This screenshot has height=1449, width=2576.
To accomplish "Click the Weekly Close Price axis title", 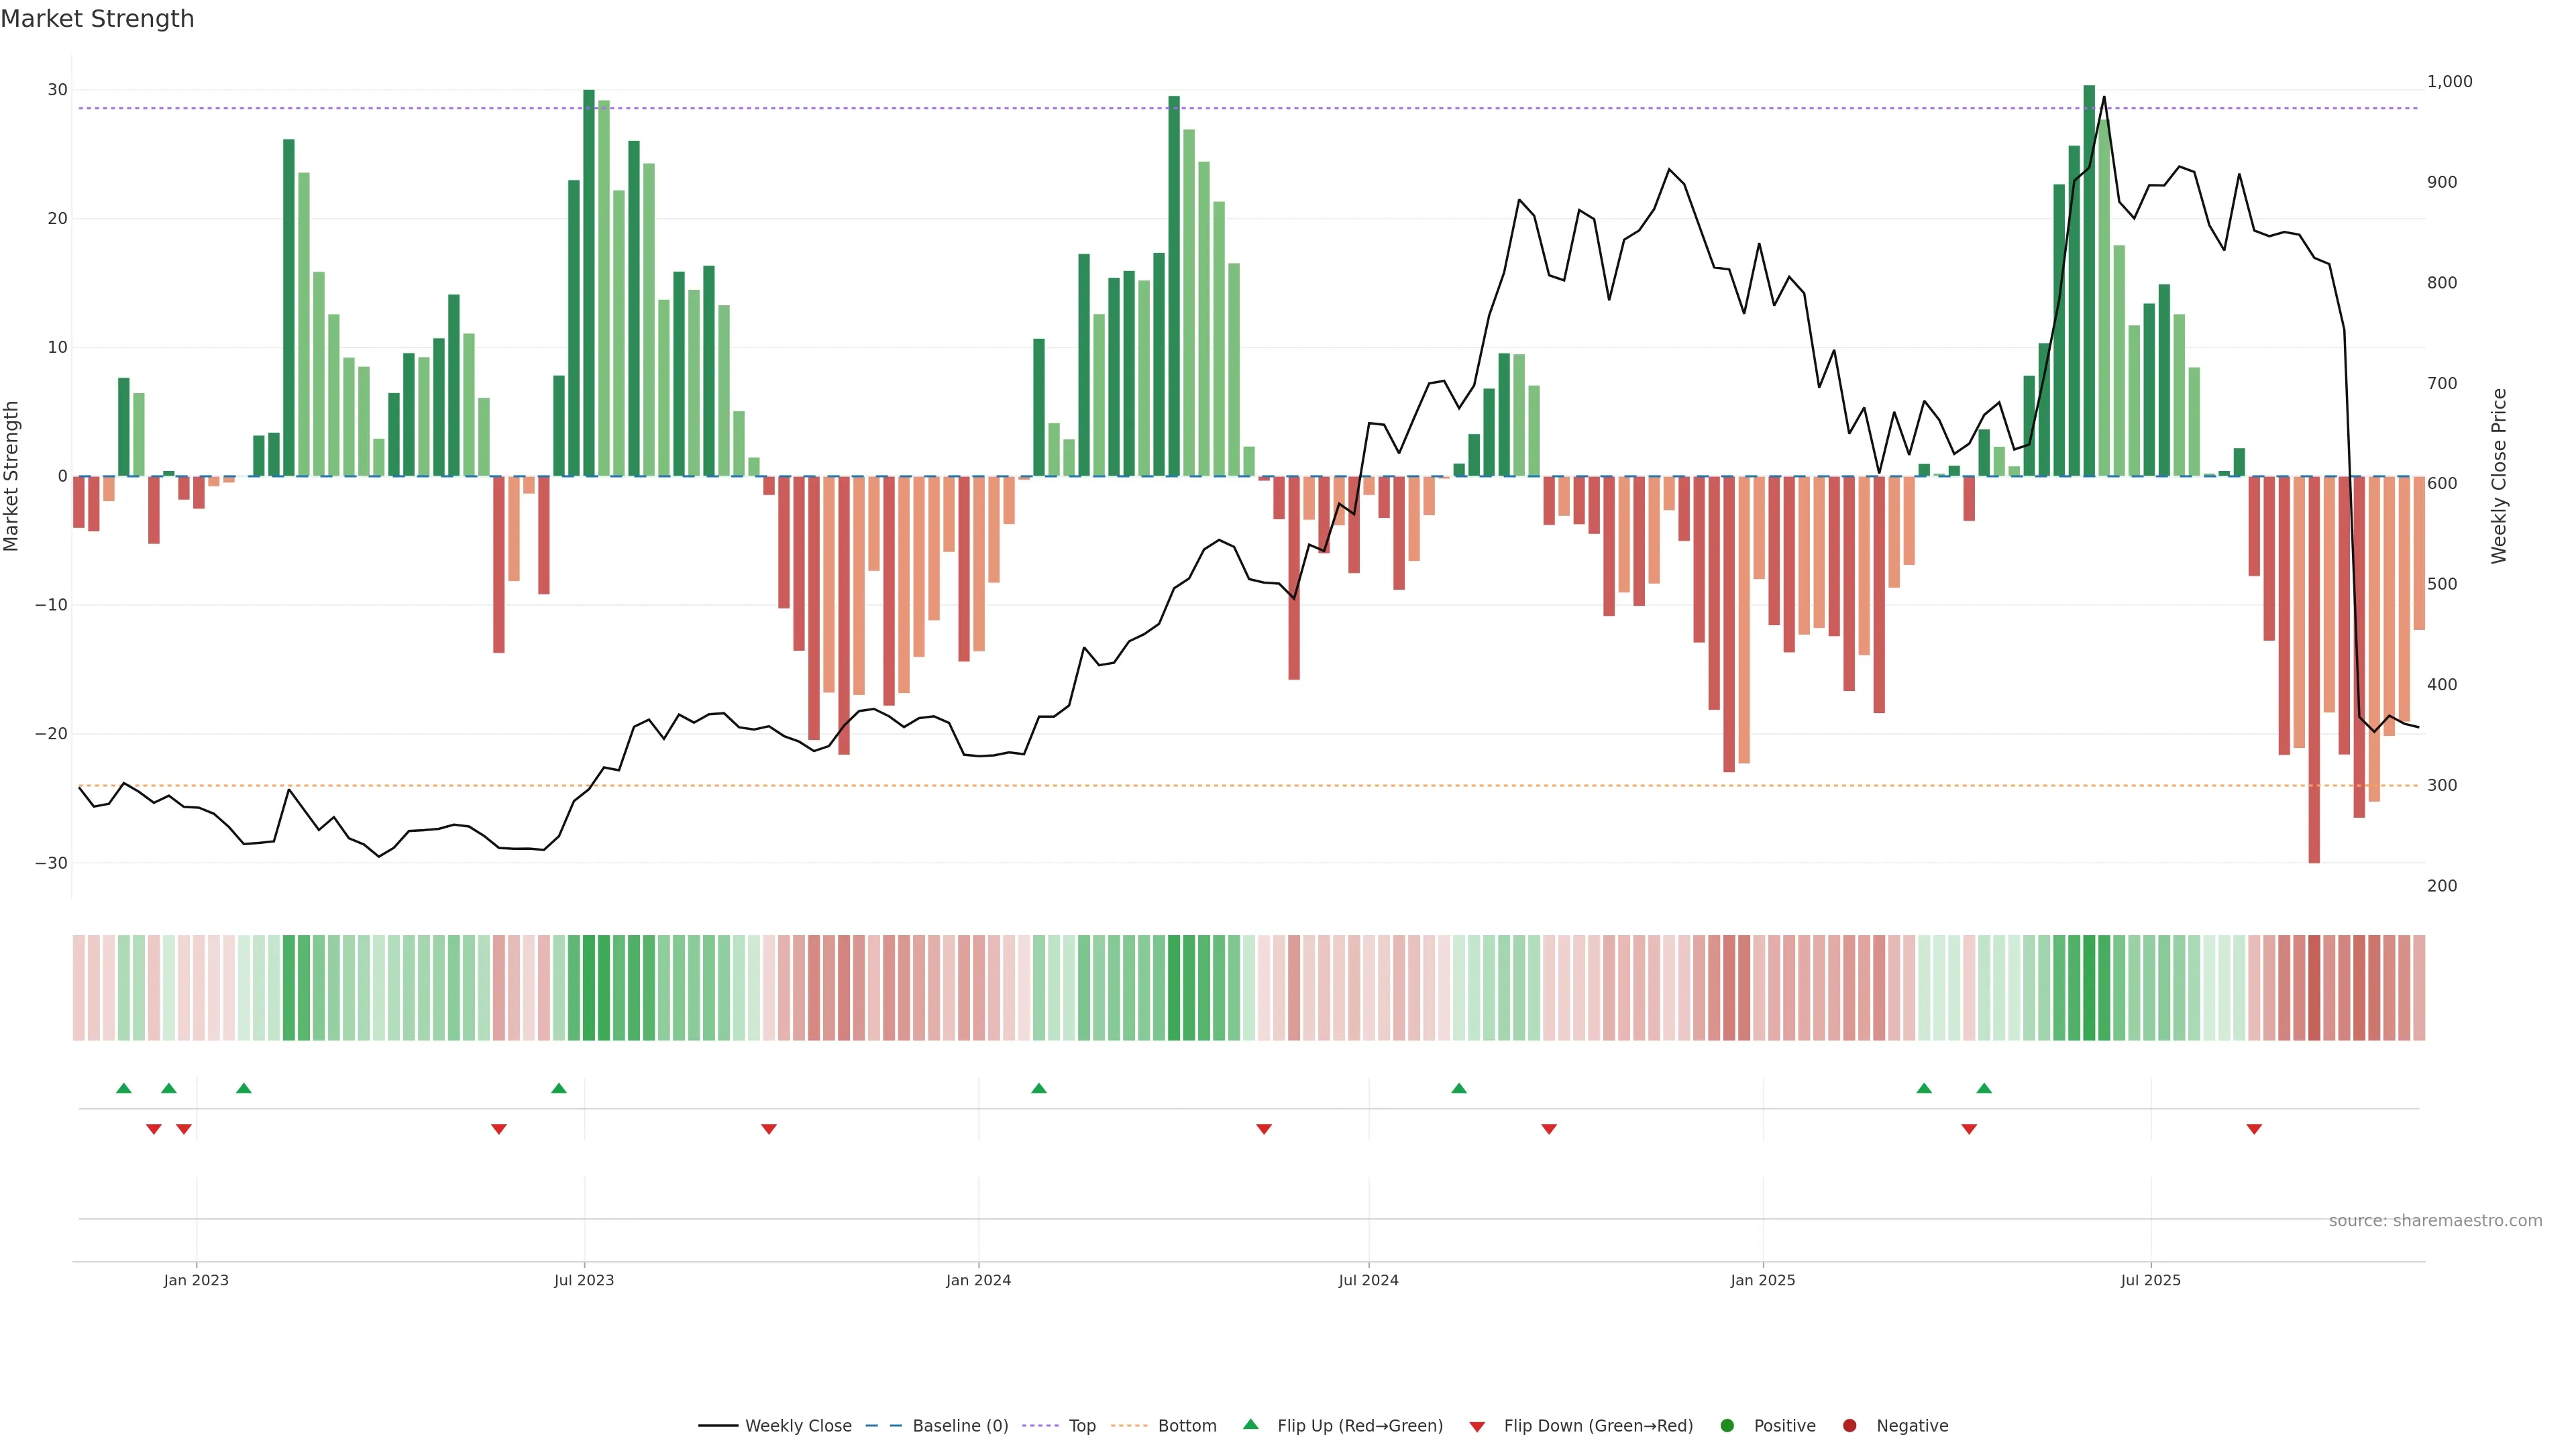I will point(2499,476).
